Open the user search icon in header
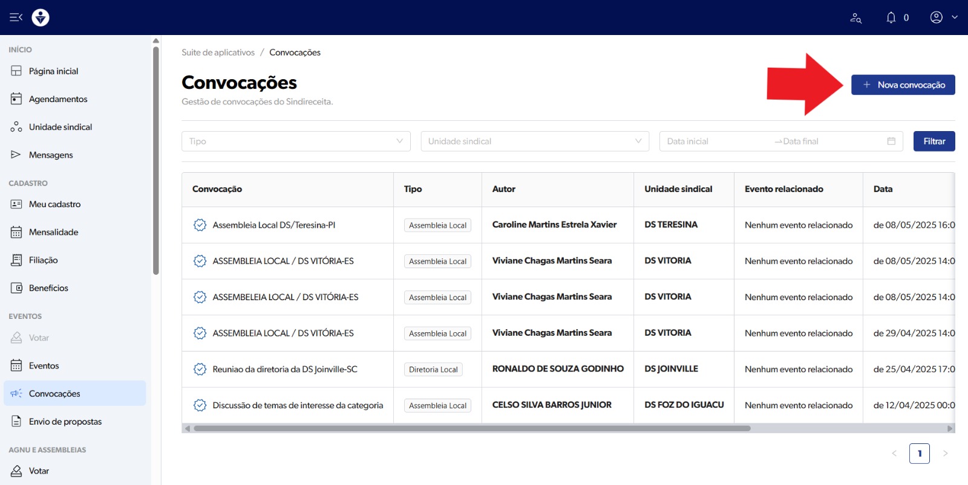This screenshot has width=968, height=485. (855, 18)
